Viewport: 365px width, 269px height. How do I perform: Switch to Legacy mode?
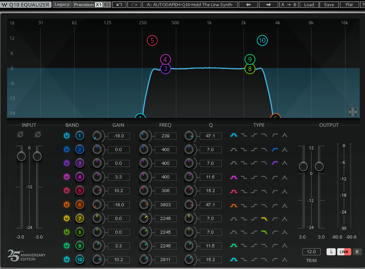(x=62, y=4)
